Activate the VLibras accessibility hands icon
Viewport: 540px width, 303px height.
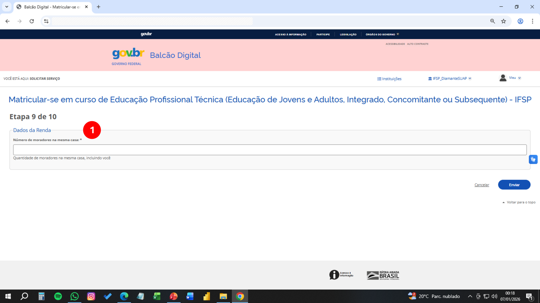pos(533,159)
